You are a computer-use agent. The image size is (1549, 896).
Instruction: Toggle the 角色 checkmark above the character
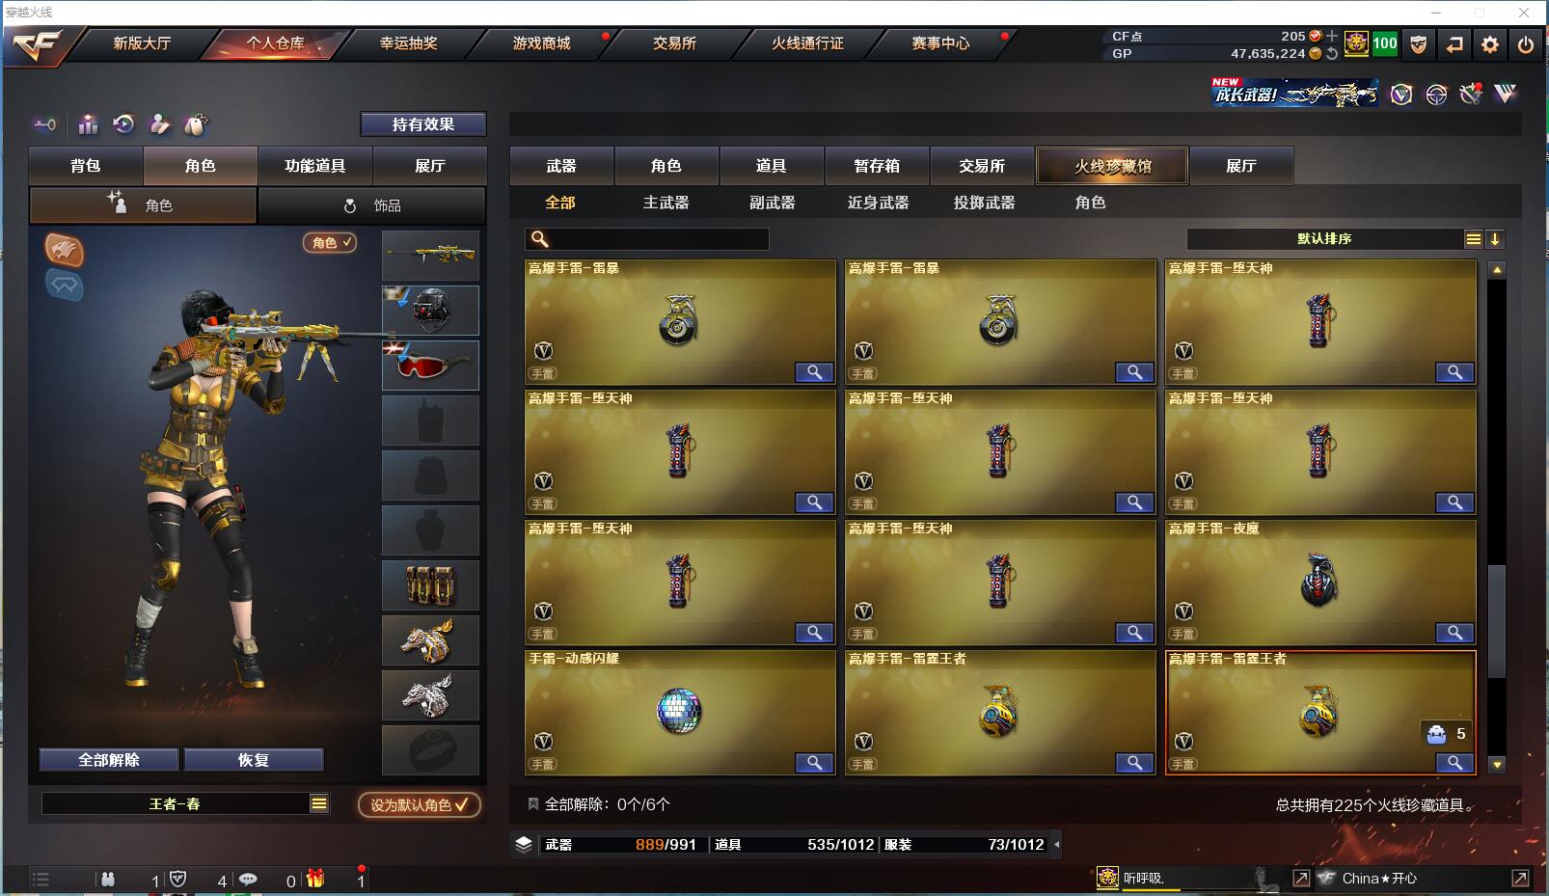point(331,242)
